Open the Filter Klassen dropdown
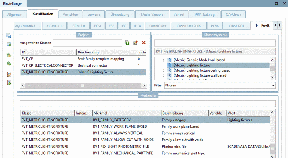 point(273,85)
